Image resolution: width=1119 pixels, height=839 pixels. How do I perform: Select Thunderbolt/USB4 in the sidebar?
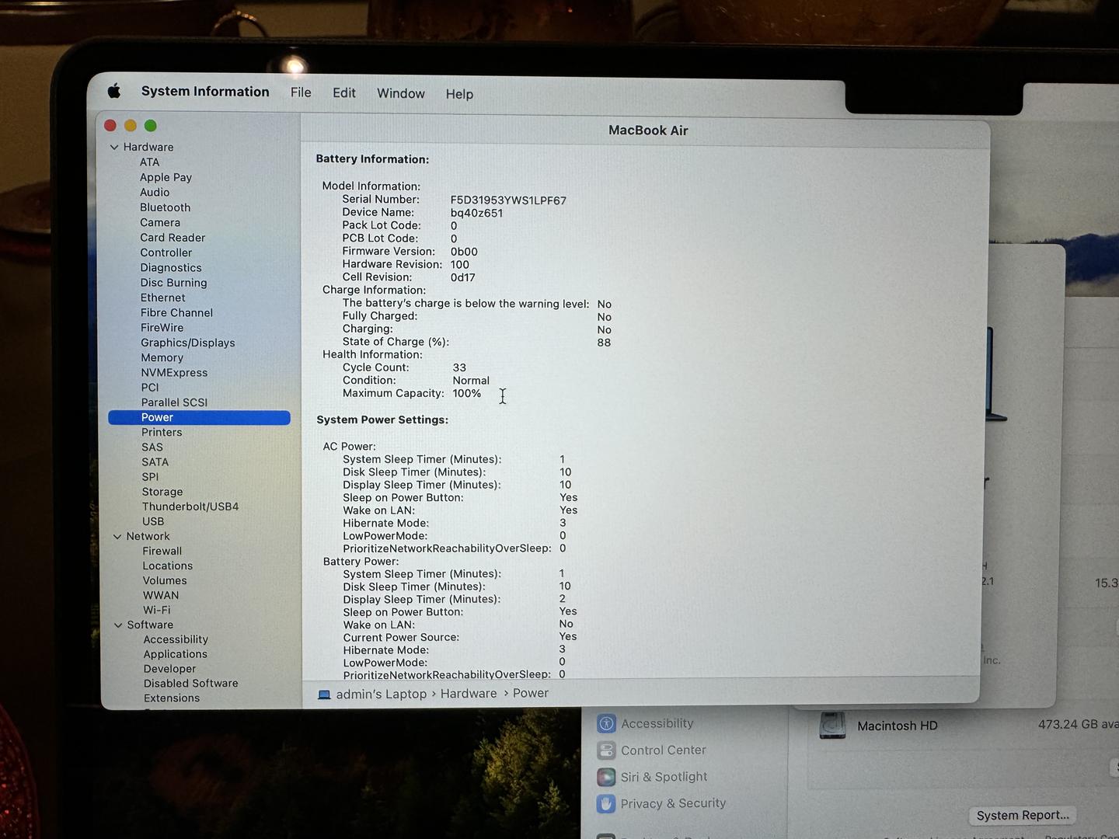(x=190, y=507)
